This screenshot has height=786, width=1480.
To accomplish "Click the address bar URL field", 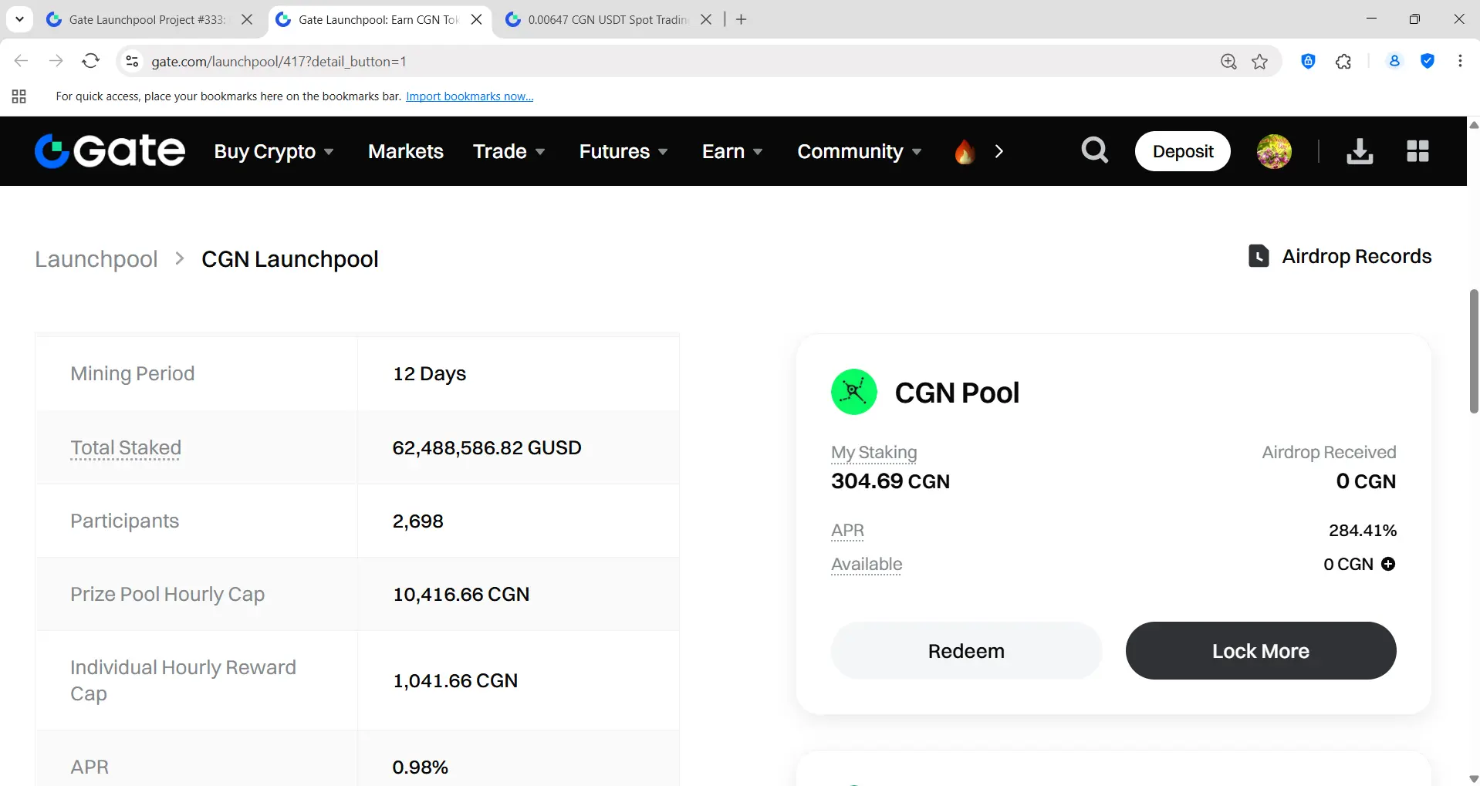I will tap(679, 62).
